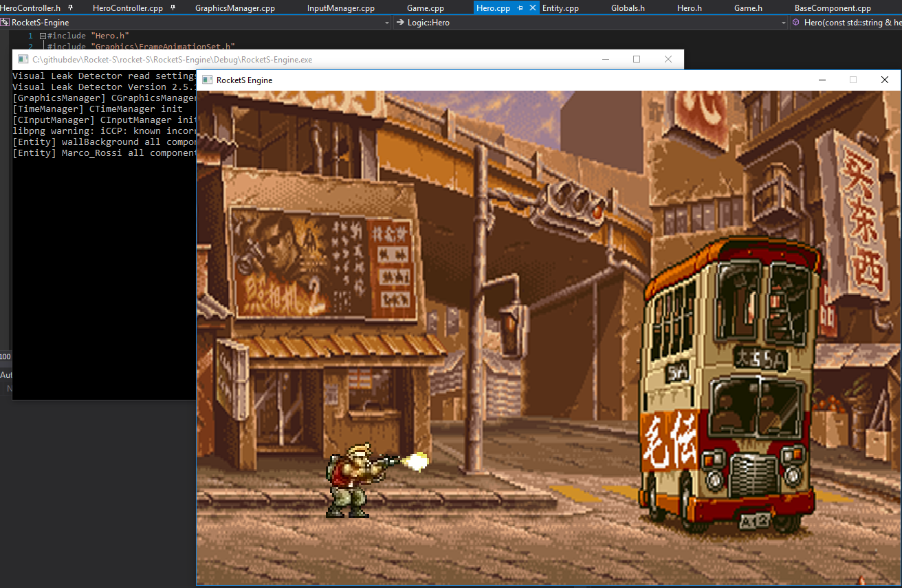Viewport: 902px width, 588px height.
Task: Click the #include "Hero.h" code line
Action: (88, 36)
